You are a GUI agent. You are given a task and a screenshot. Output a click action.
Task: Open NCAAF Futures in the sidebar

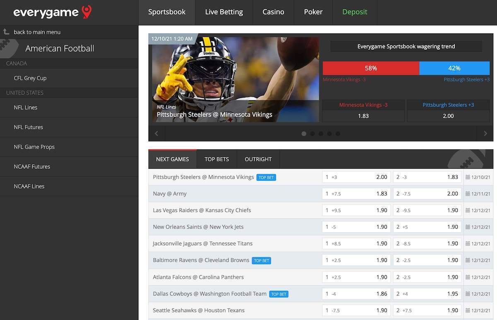(32, 167)
